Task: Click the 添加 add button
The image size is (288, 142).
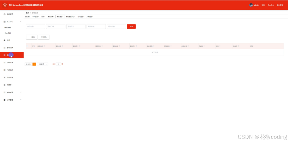Action: pyautogui.click(x=32, y=37)
